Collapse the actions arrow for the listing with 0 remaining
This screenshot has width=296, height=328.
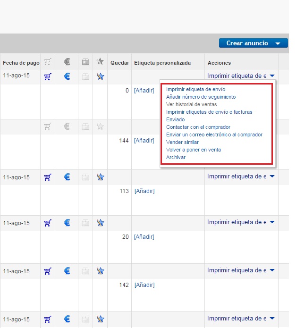(x=272, y=76)
